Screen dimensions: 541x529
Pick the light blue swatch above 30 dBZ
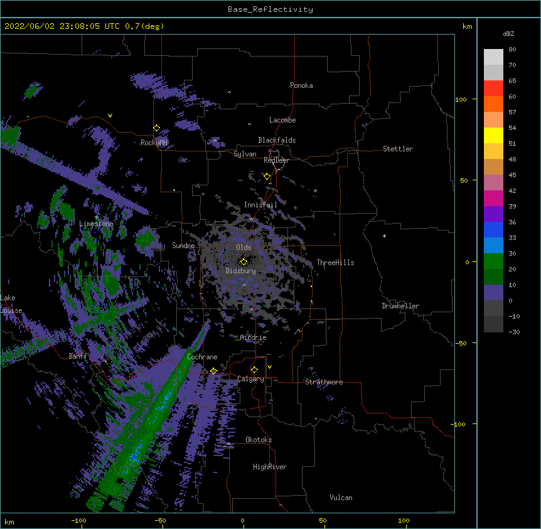(x=493, y=246)
